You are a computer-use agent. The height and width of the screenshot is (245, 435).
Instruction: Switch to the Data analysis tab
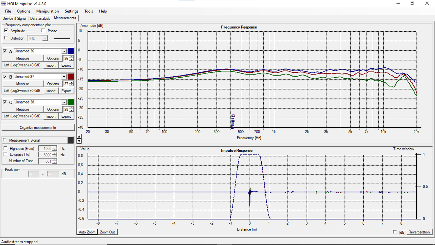click(x=40, y=18)
